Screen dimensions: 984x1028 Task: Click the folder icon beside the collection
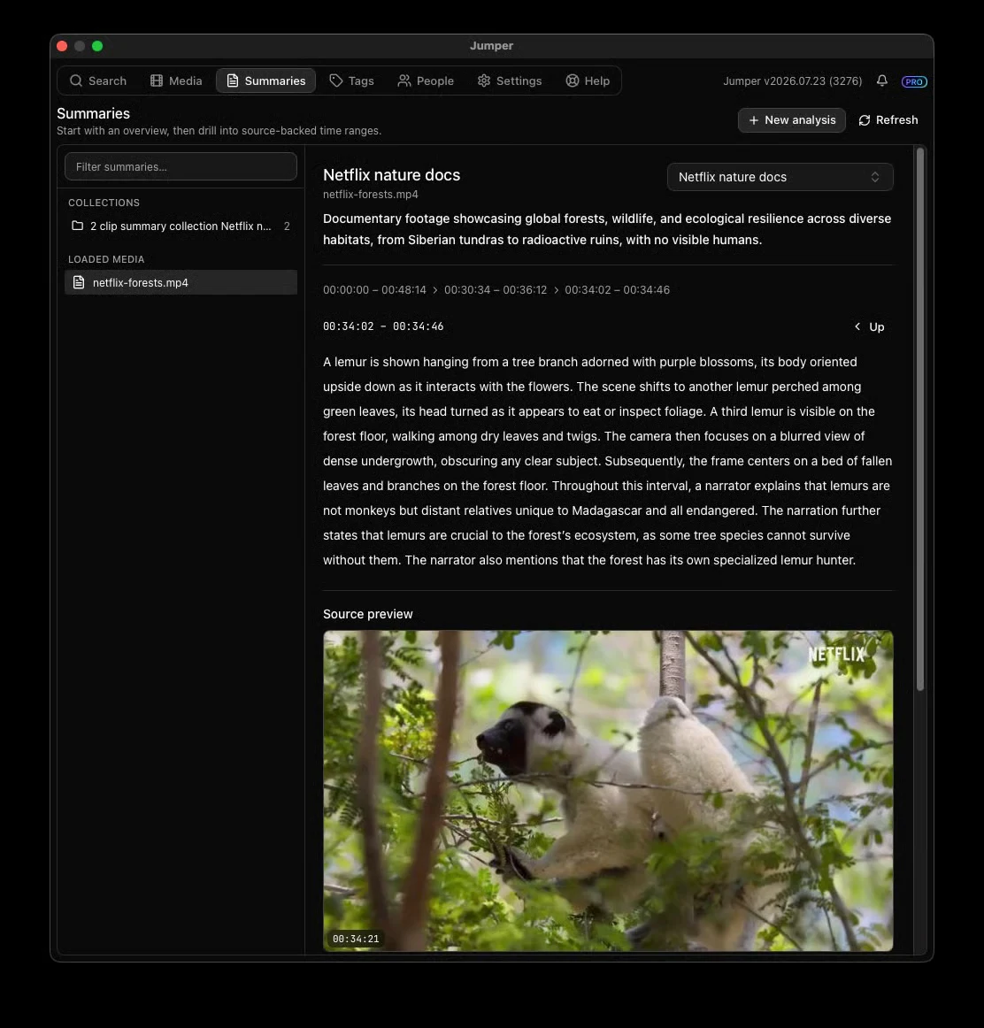point(77,226)
